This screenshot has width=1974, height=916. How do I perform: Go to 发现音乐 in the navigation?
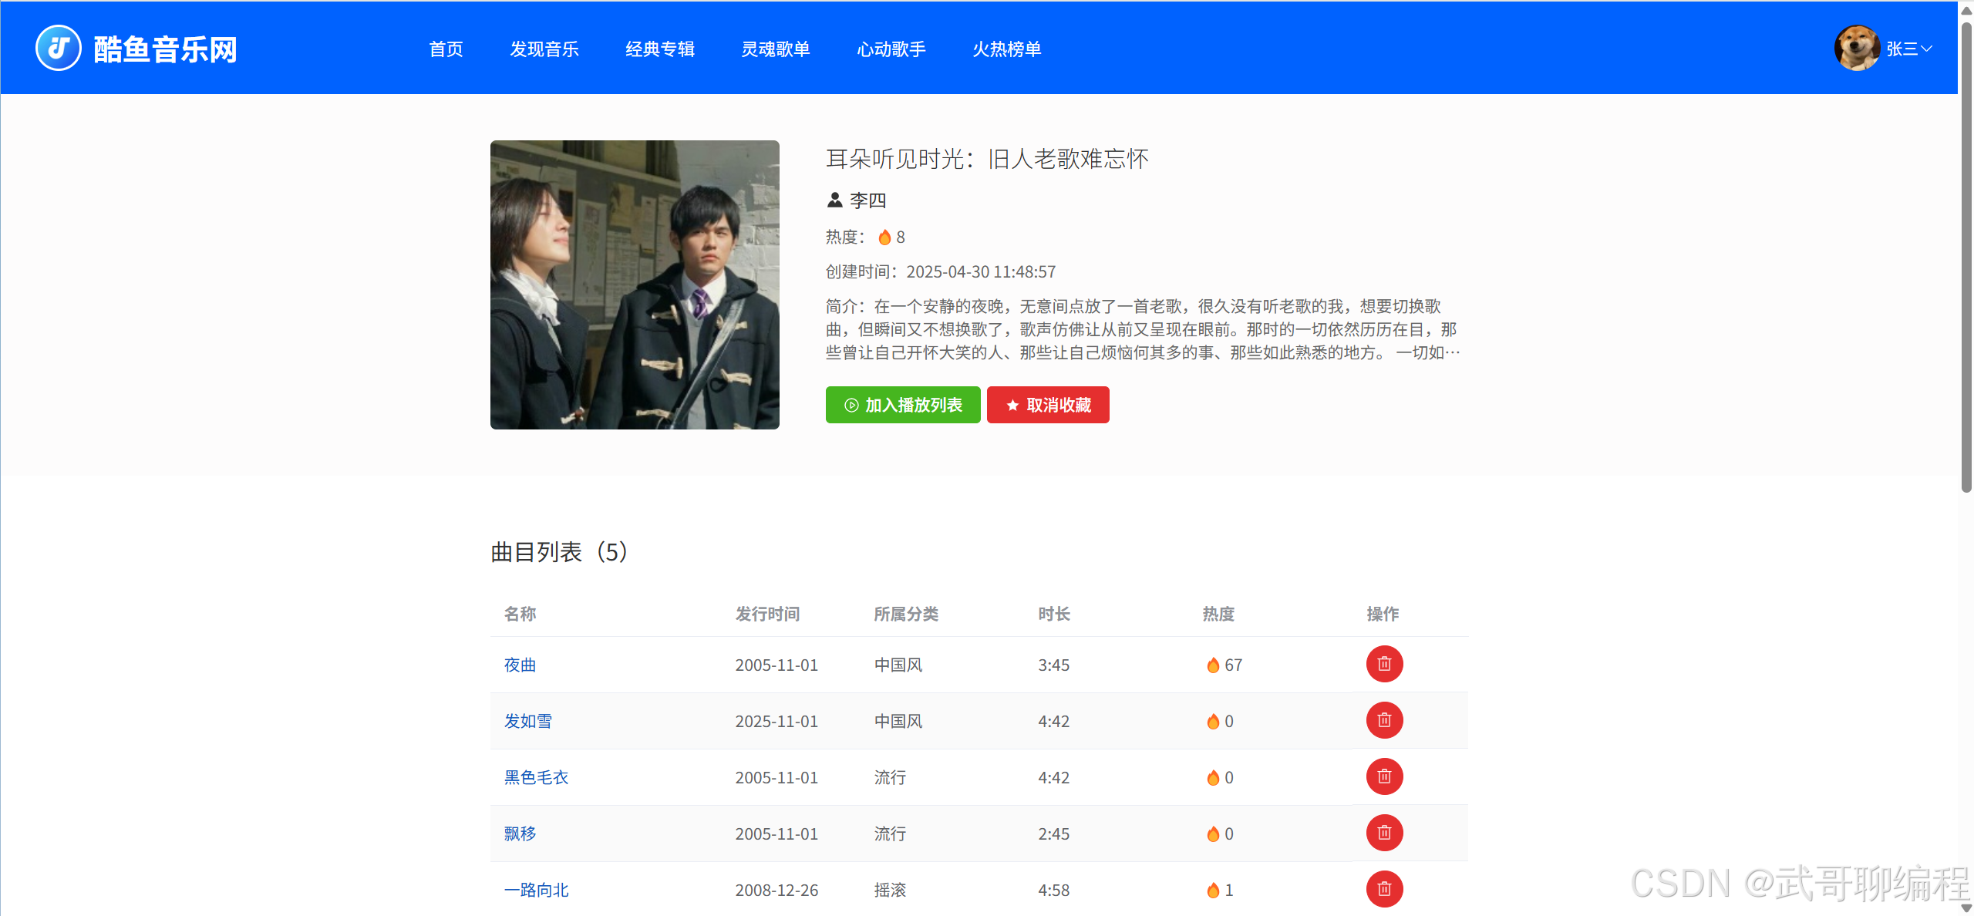pyautogui.click(x=544, y=49)
